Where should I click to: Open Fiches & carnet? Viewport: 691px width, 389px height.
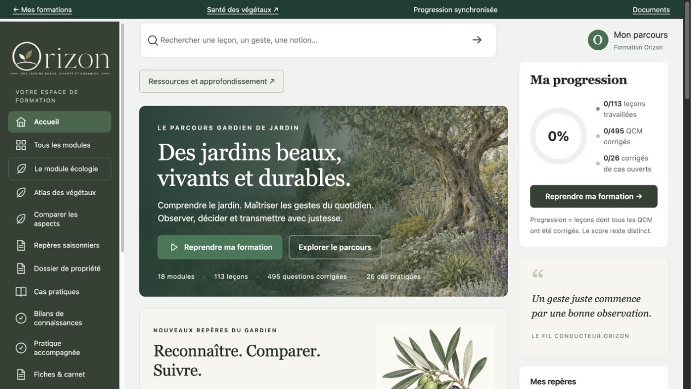coord(60,374)
